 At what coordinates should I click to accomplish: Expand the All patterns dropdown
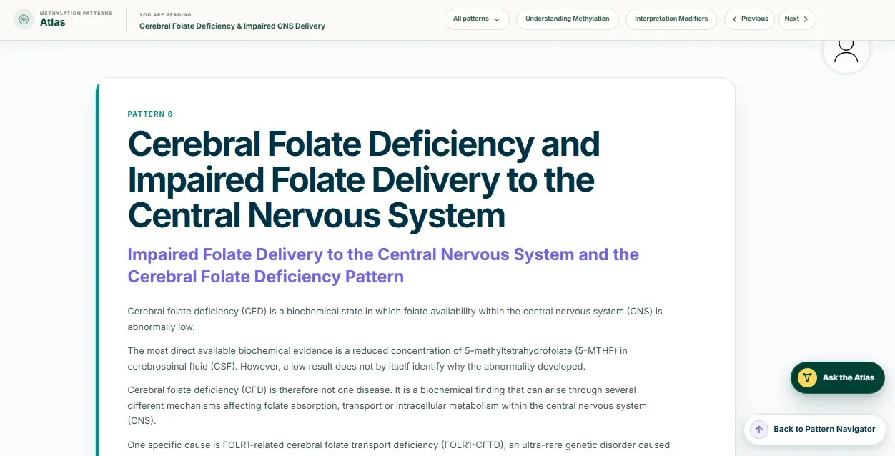click(477, 19)
